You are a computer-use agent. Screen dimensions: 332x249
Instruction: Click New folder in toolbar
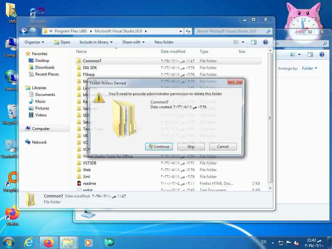pyautogui.click(x=164, y=42)
